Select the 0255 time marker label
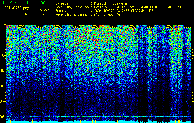The width and height of the screenshot is (194, 123). point(95,26)
